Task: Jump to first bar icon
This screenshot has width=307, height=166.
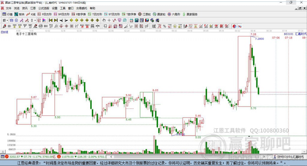Action: (50, 20)
